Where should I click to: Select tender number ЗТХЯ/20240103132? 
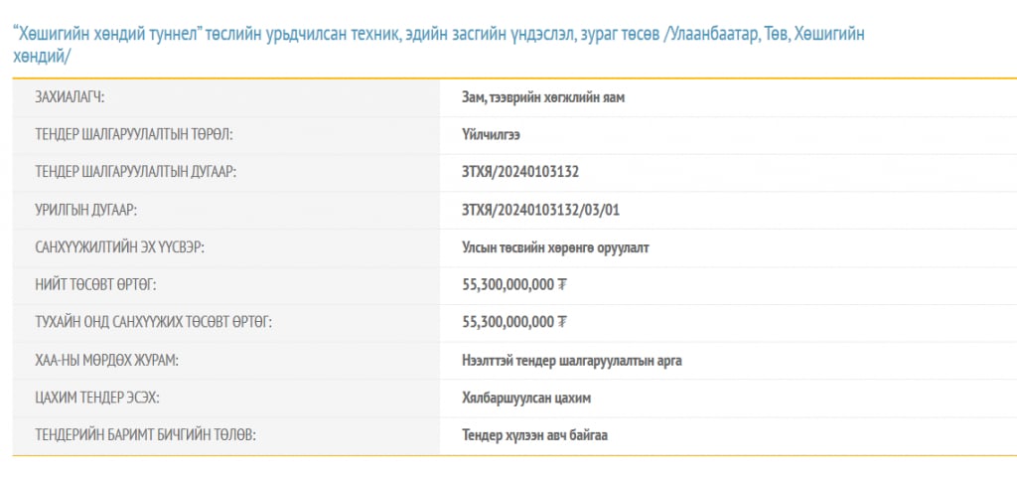520,172
